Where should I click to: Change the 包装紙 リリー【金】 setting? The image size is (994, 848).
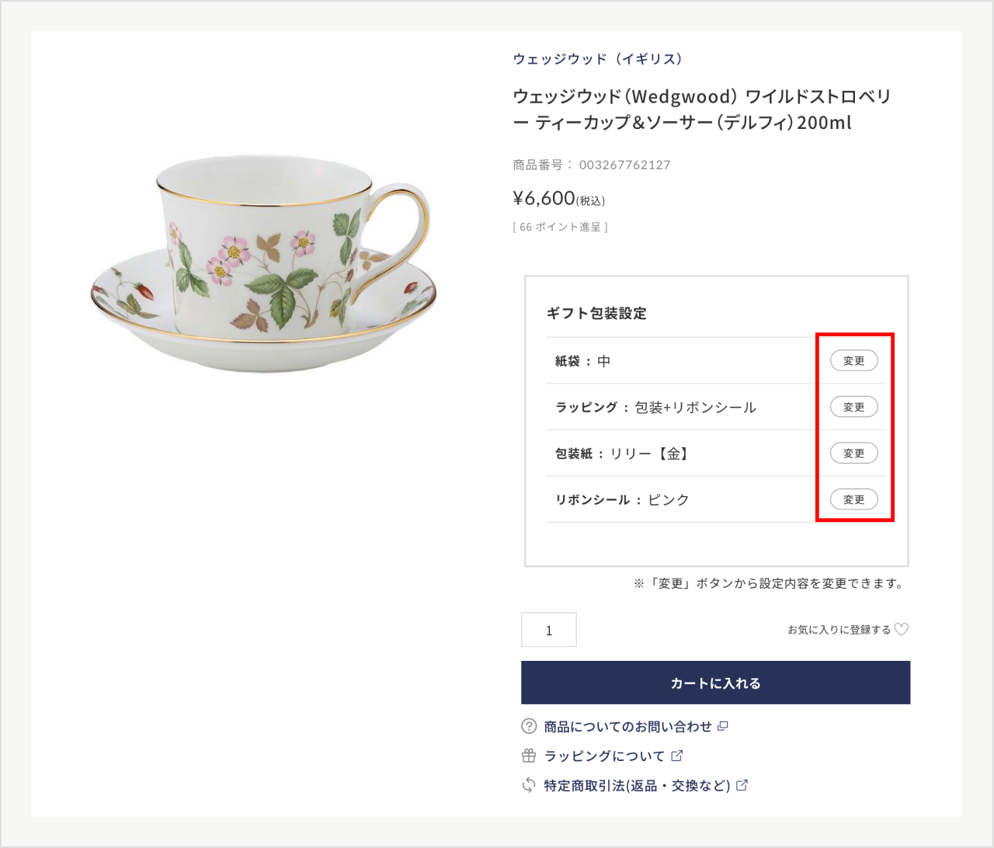click(853, 453)
